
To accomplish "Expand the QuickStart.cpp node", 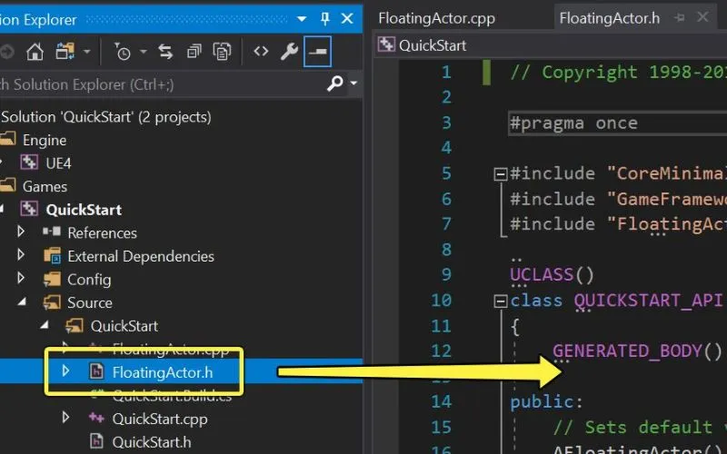I will (x=65, y=417).
